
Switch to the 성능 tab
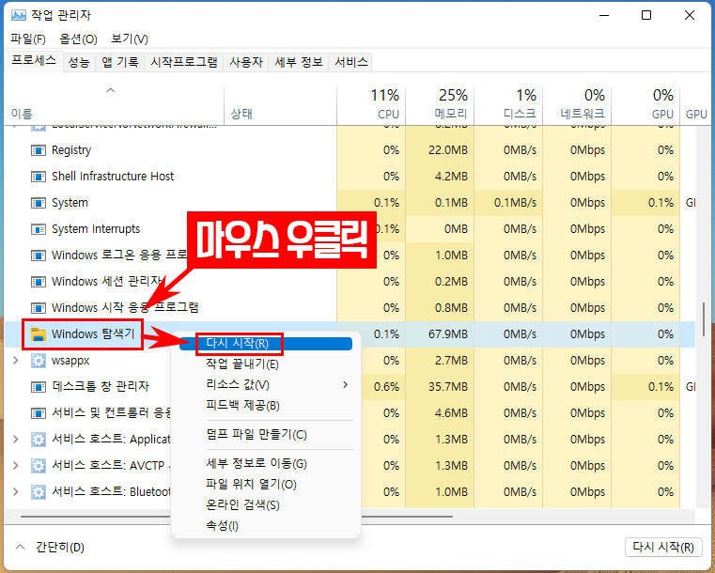[79, 62]
